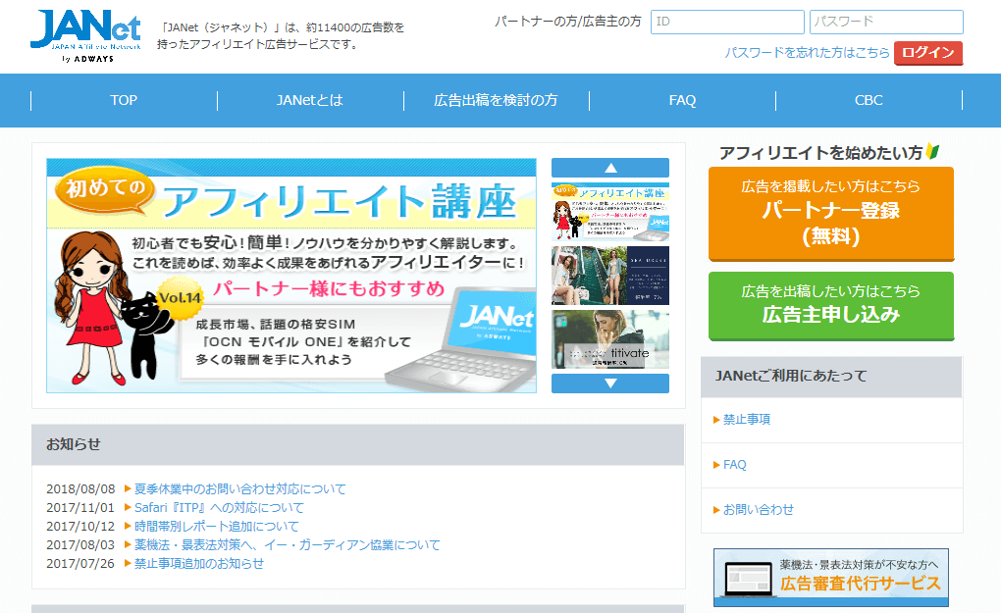Go to 広告出稿を検討の方 in navigation
This screenshot has width=1001, height=613.
point(496,100)
